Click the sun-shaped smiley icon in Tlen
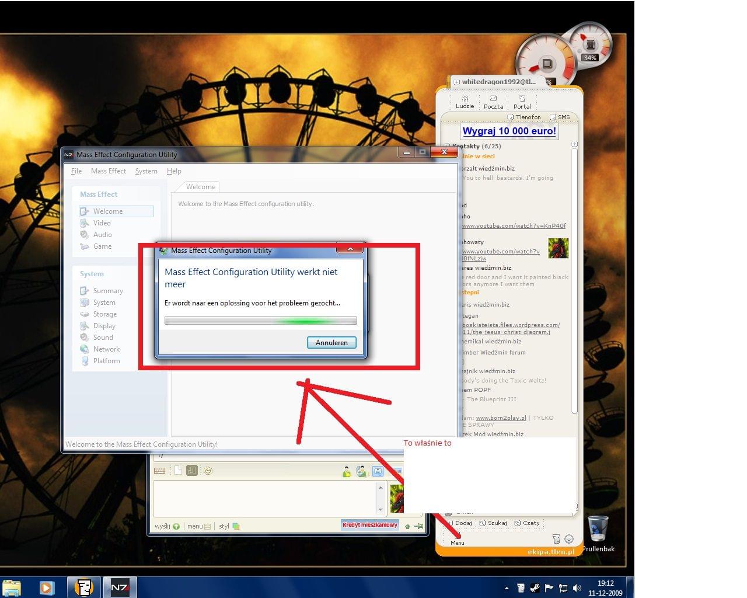This screenshot has width=747, height=598. point(569,539)
